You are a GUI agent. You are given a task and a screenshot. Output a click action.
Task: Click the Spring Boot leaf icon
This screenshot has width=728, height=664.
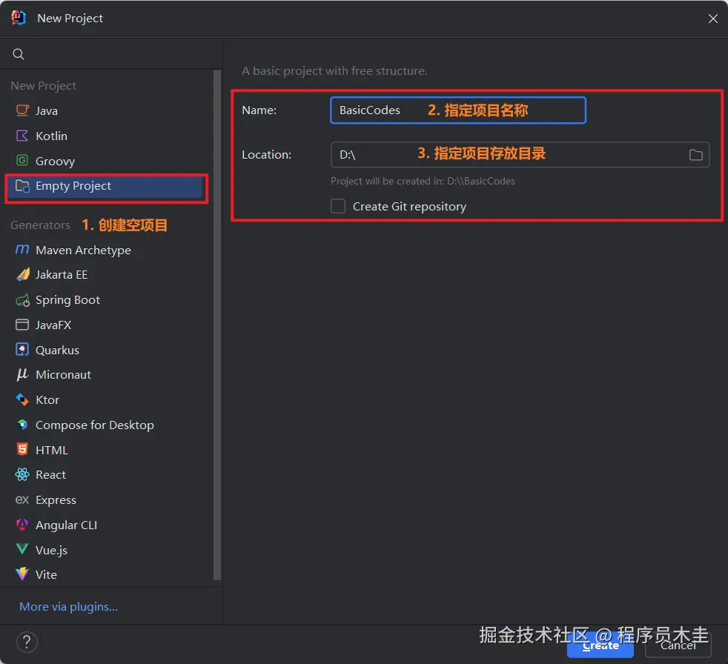22,300
